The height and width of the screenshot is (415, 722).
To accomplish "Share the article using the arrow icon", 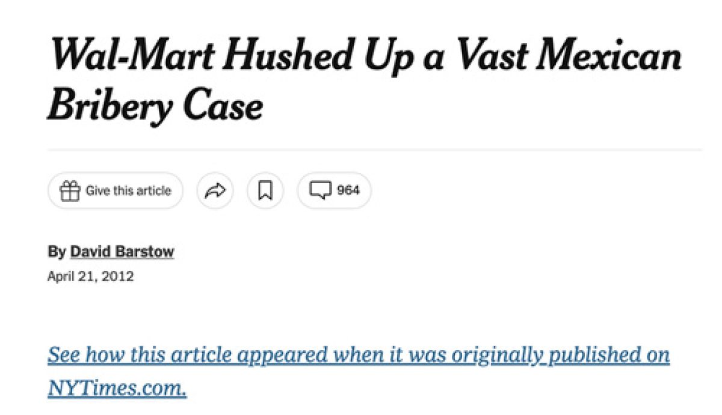I will pyautogui.click(x=215, y=191).
